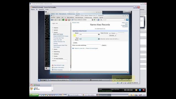Open VirtualBox's Máquina menu
The width and height of the screenshot is (176, 99).
pyautogui.click(x=33, y=10)
